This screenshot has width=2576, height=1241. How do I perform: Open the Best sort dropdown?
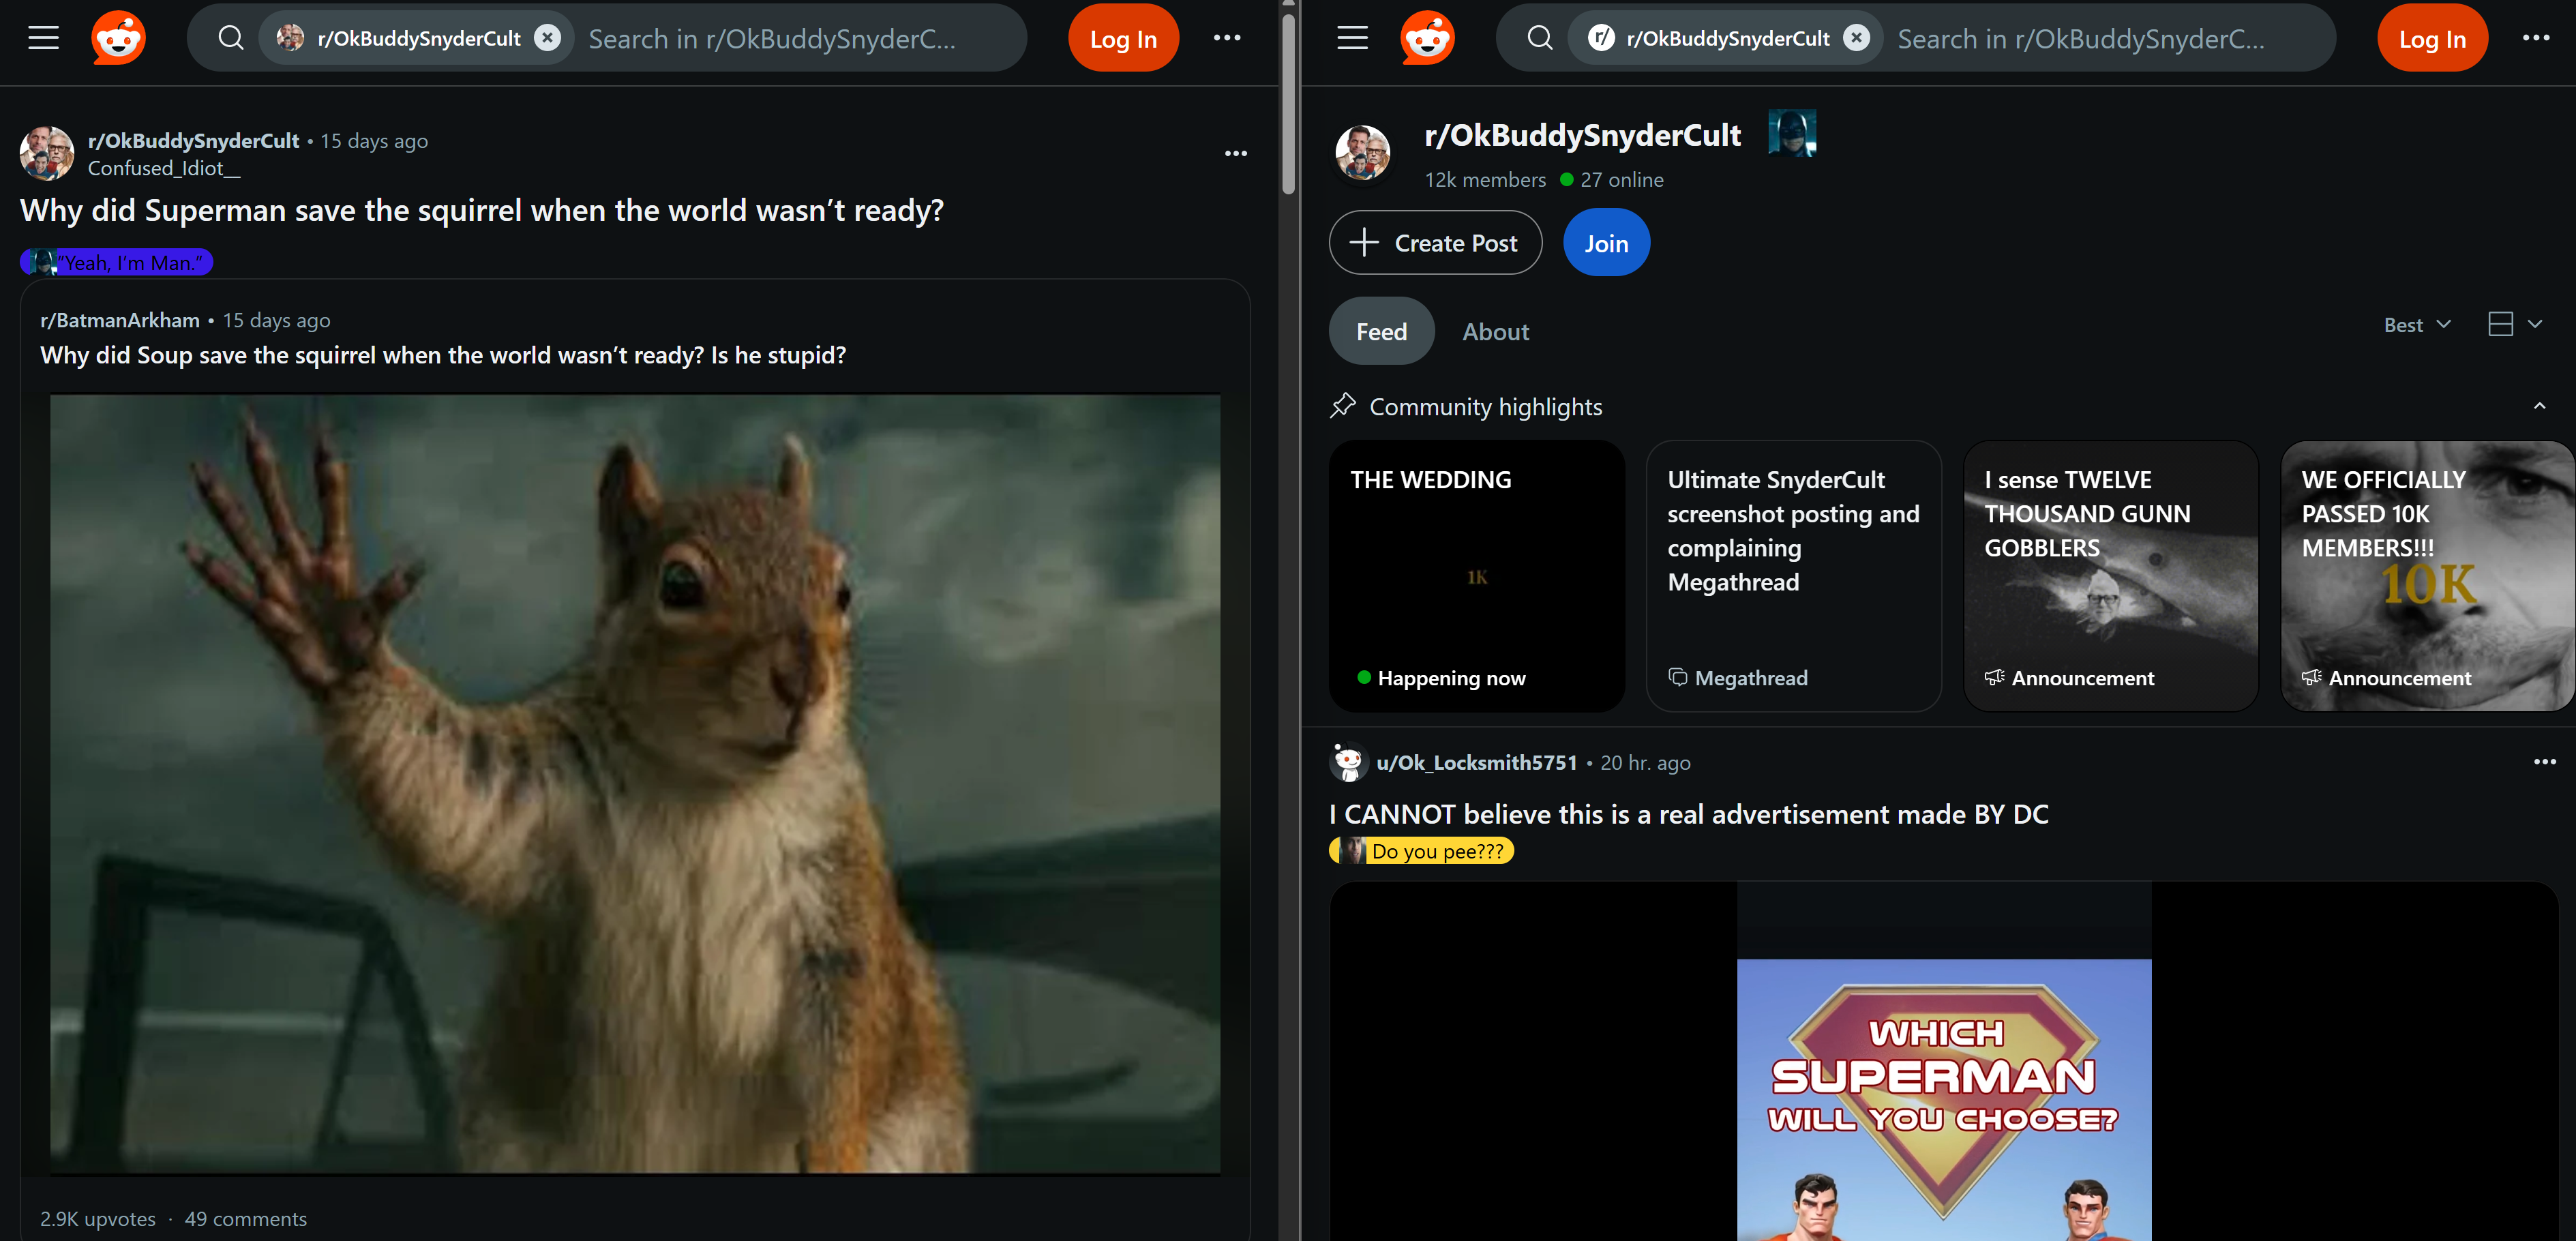click(x=2417, y=324)
